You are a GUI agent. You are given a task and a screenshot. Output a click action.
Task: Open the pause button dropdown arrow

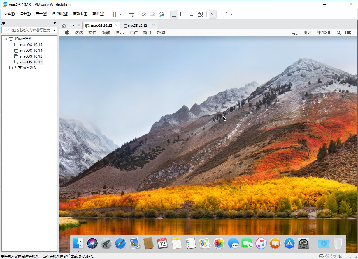(120, 14)
